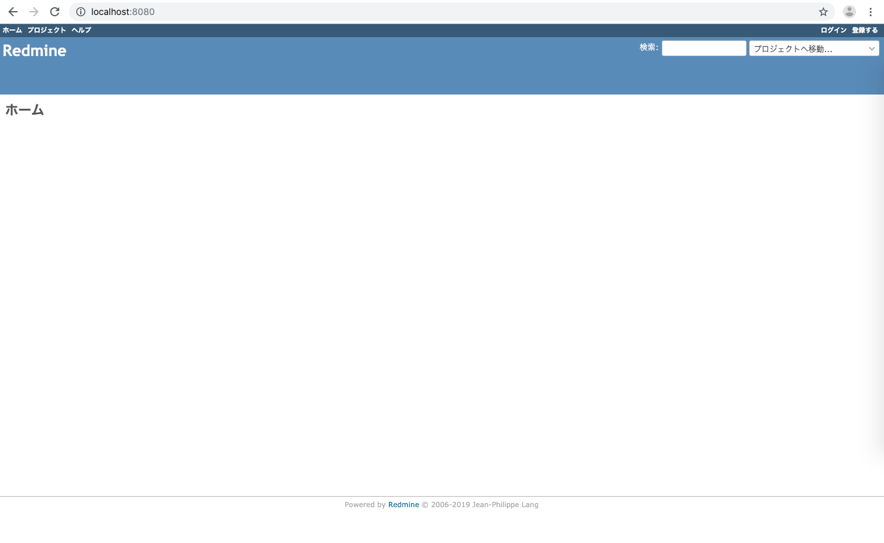This screenshot has height=543, width=884.
Task: Open the プロジェクト top menu link
Action: (x=47, y=30)
